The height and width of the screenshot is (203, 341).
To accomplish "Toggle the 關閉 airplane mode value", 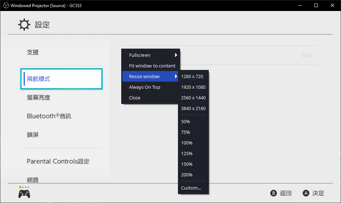I will point(307,56).
